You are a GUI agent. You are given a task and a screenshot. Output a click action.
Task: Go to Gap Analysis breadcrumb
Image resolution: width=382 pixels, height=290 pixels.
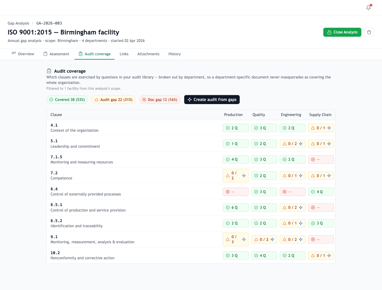coord(18,23)
